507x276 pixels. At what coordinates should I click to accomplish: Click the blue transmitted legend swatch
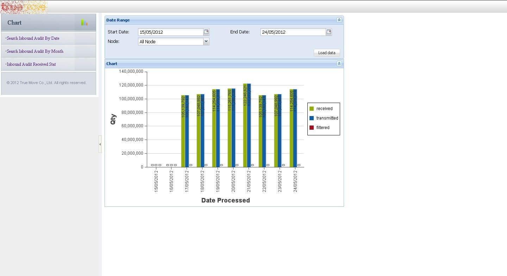pos(312,118)
